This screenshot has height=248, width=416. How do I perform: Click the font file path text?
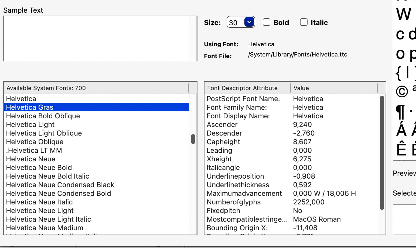pyautogui.click(x=298, y=55)
